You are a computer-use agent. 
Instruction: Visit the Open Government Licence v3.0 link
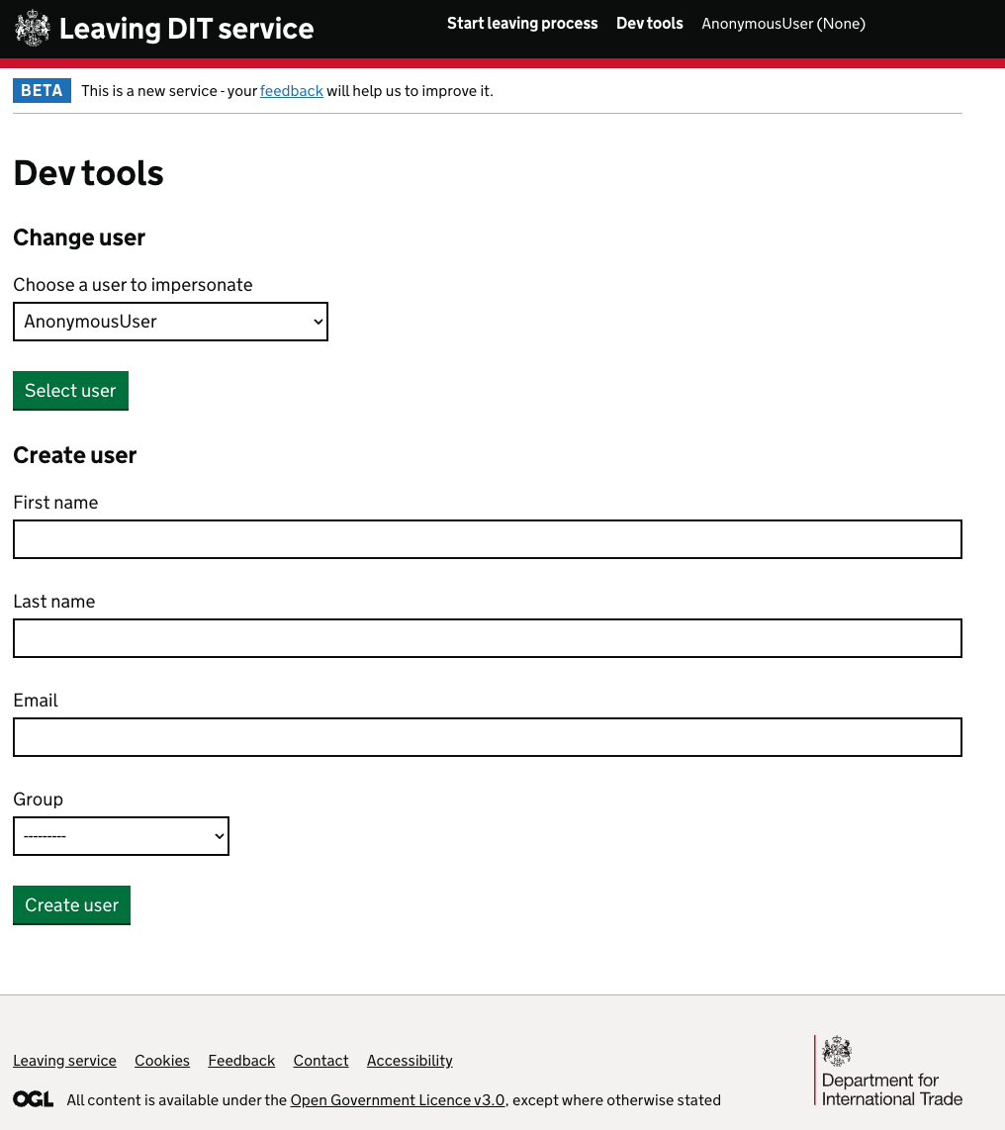[x=397, y=1099]
